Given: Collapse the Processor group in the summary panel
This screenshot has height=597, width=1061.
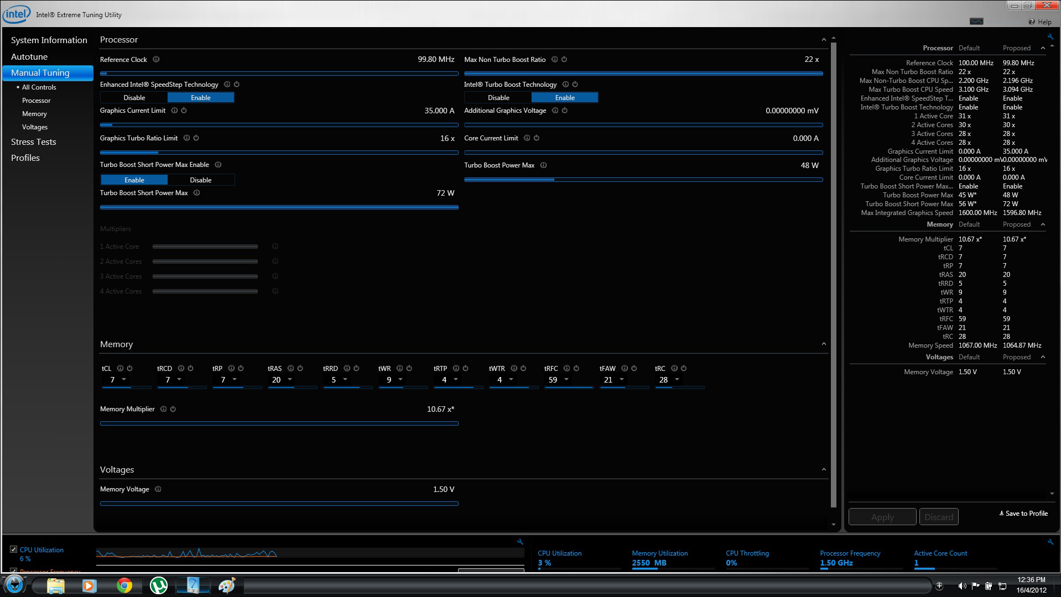Looking at the screenshot, I should pos(1043,48).
